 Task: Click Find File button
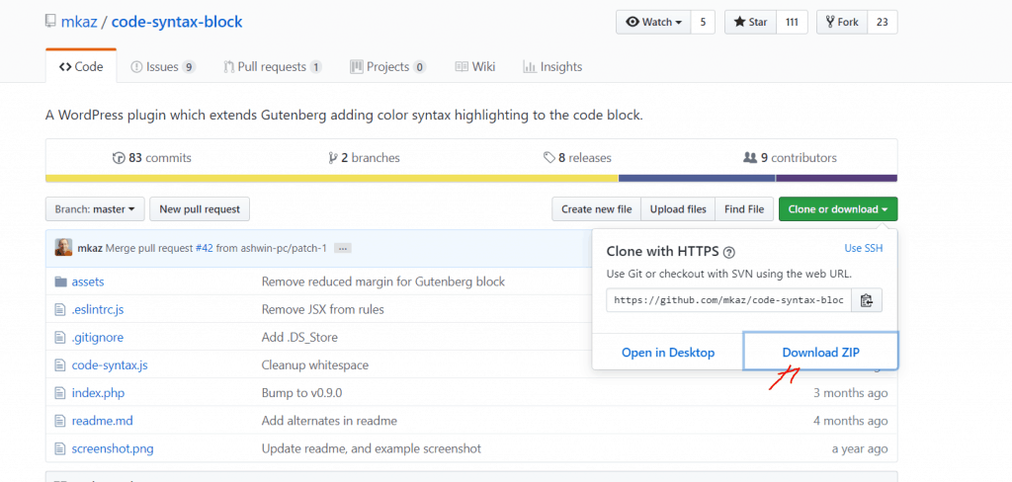click(x=744, y=209)
